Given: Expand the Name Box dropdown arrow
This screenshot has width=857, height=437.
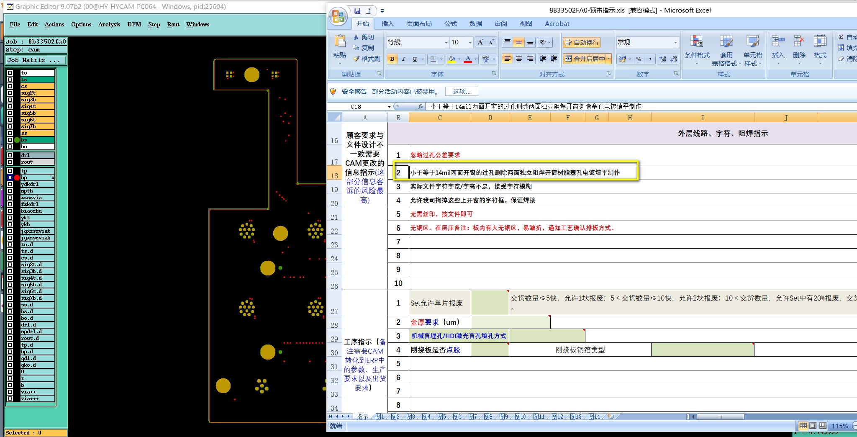Looking at the screenshot, I should coord(389,107).
